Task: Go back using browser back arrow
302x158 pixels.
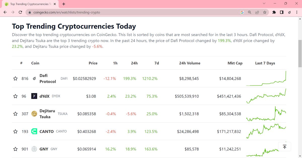Action: [5, 12]
